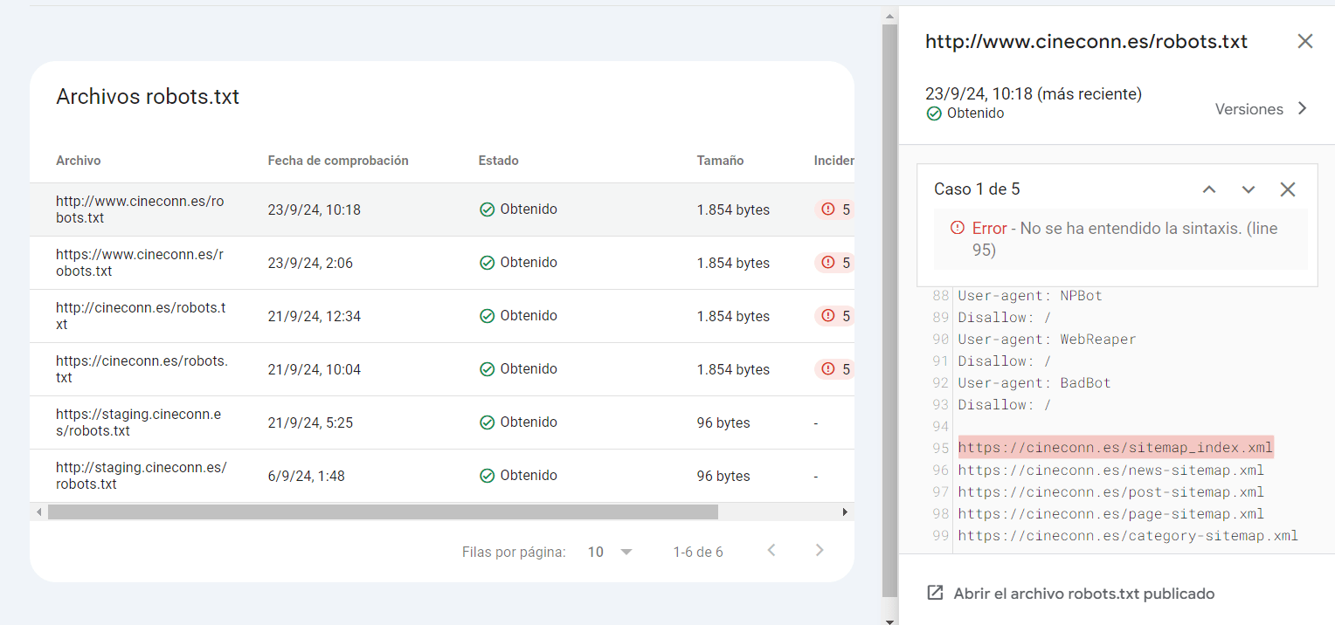Click the Archivo column header

(x=79, y=161)
